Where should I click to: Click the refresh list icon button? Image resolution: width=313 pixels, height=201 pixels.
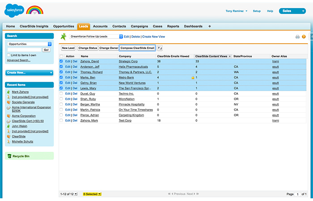(160, 48)
